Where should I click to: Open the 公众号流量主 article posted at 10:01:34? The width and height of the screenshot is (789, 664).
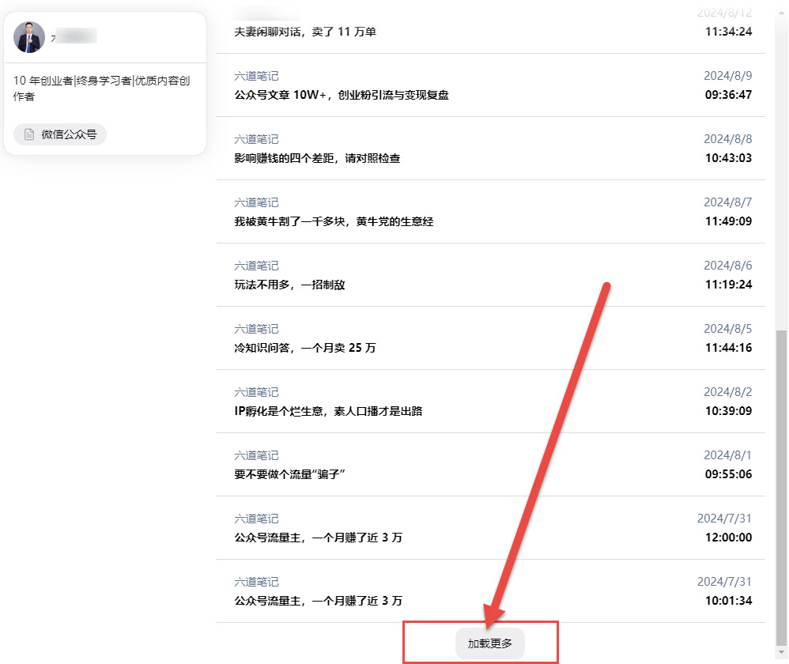click(318, 601)
